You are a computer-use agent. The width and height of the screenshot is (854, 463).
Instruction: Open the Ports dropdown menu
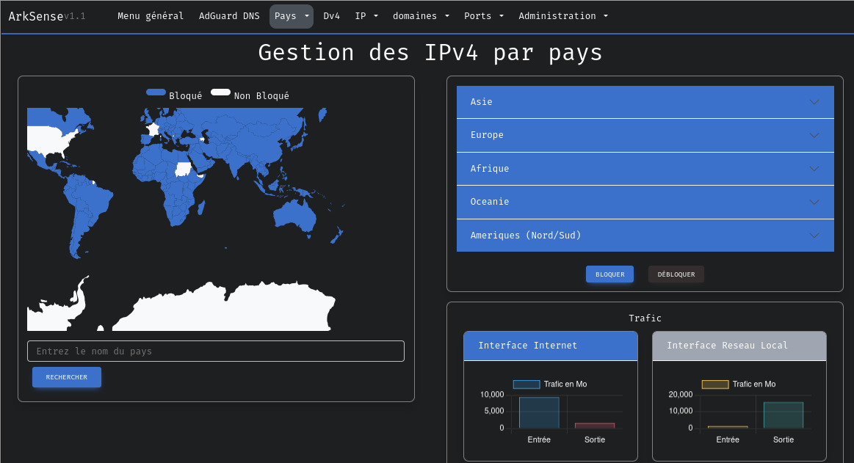pyautogui.click(x=484, y=16)
